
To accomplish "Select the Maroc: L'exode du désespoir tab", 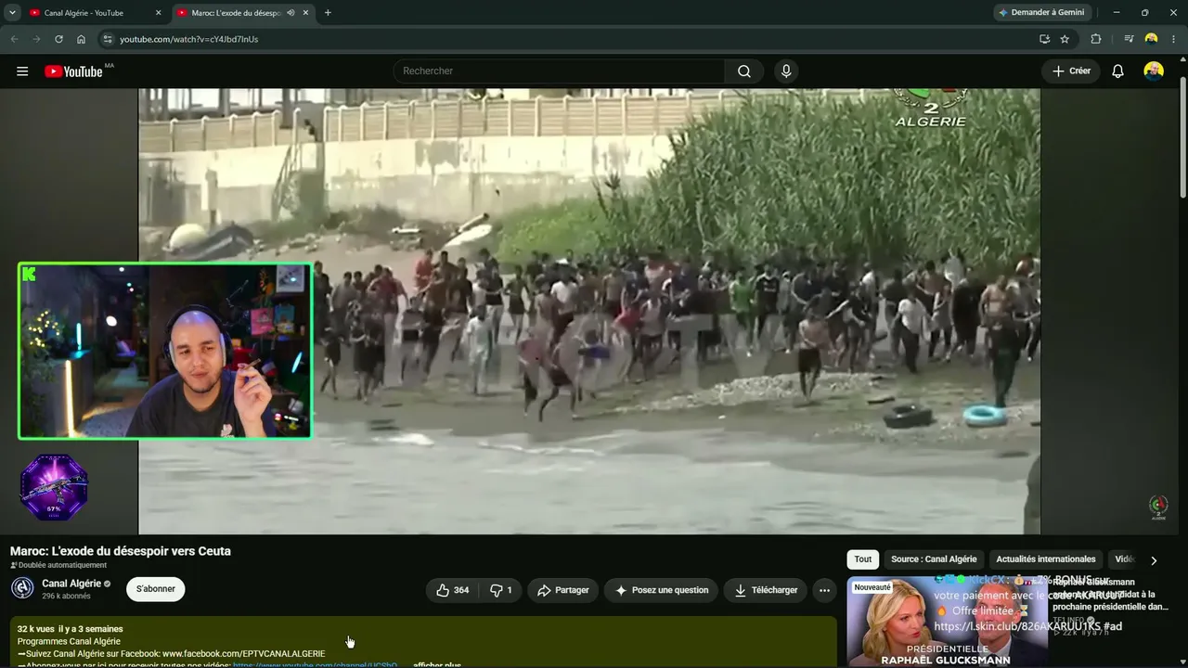I will point(241,13).
